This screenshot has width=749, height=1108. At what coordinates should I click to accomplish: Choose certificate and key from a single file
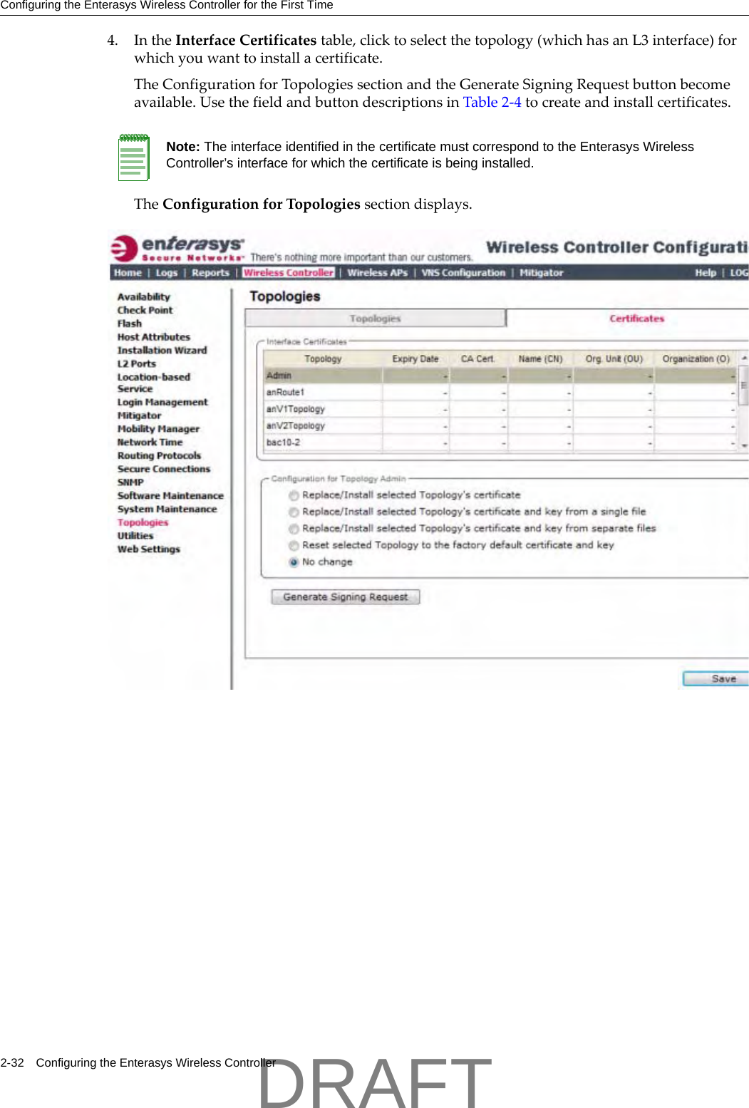294,511
